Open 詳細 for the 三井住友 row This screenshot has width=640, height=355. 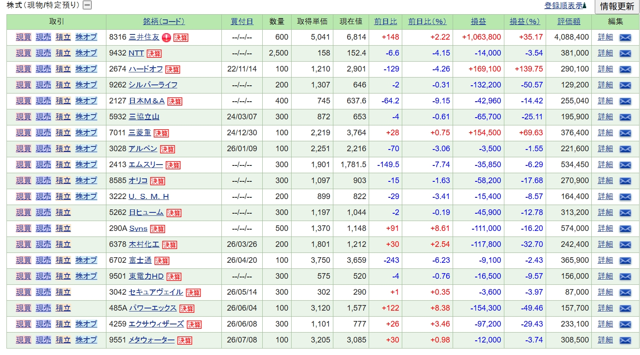[605, 37]
